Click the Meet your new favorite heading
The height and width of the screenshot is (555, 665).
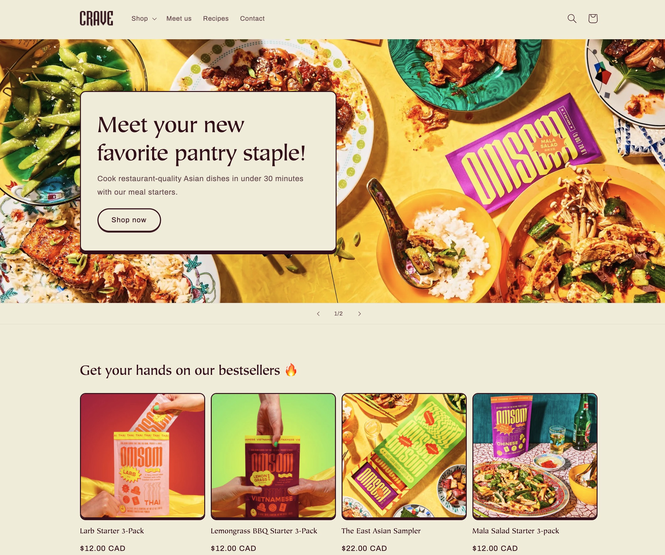pos(201,139)
